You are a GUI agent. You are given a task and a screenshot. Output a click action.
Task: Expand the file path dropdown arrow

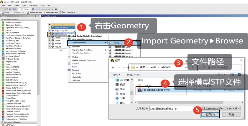tap(186, 68)
